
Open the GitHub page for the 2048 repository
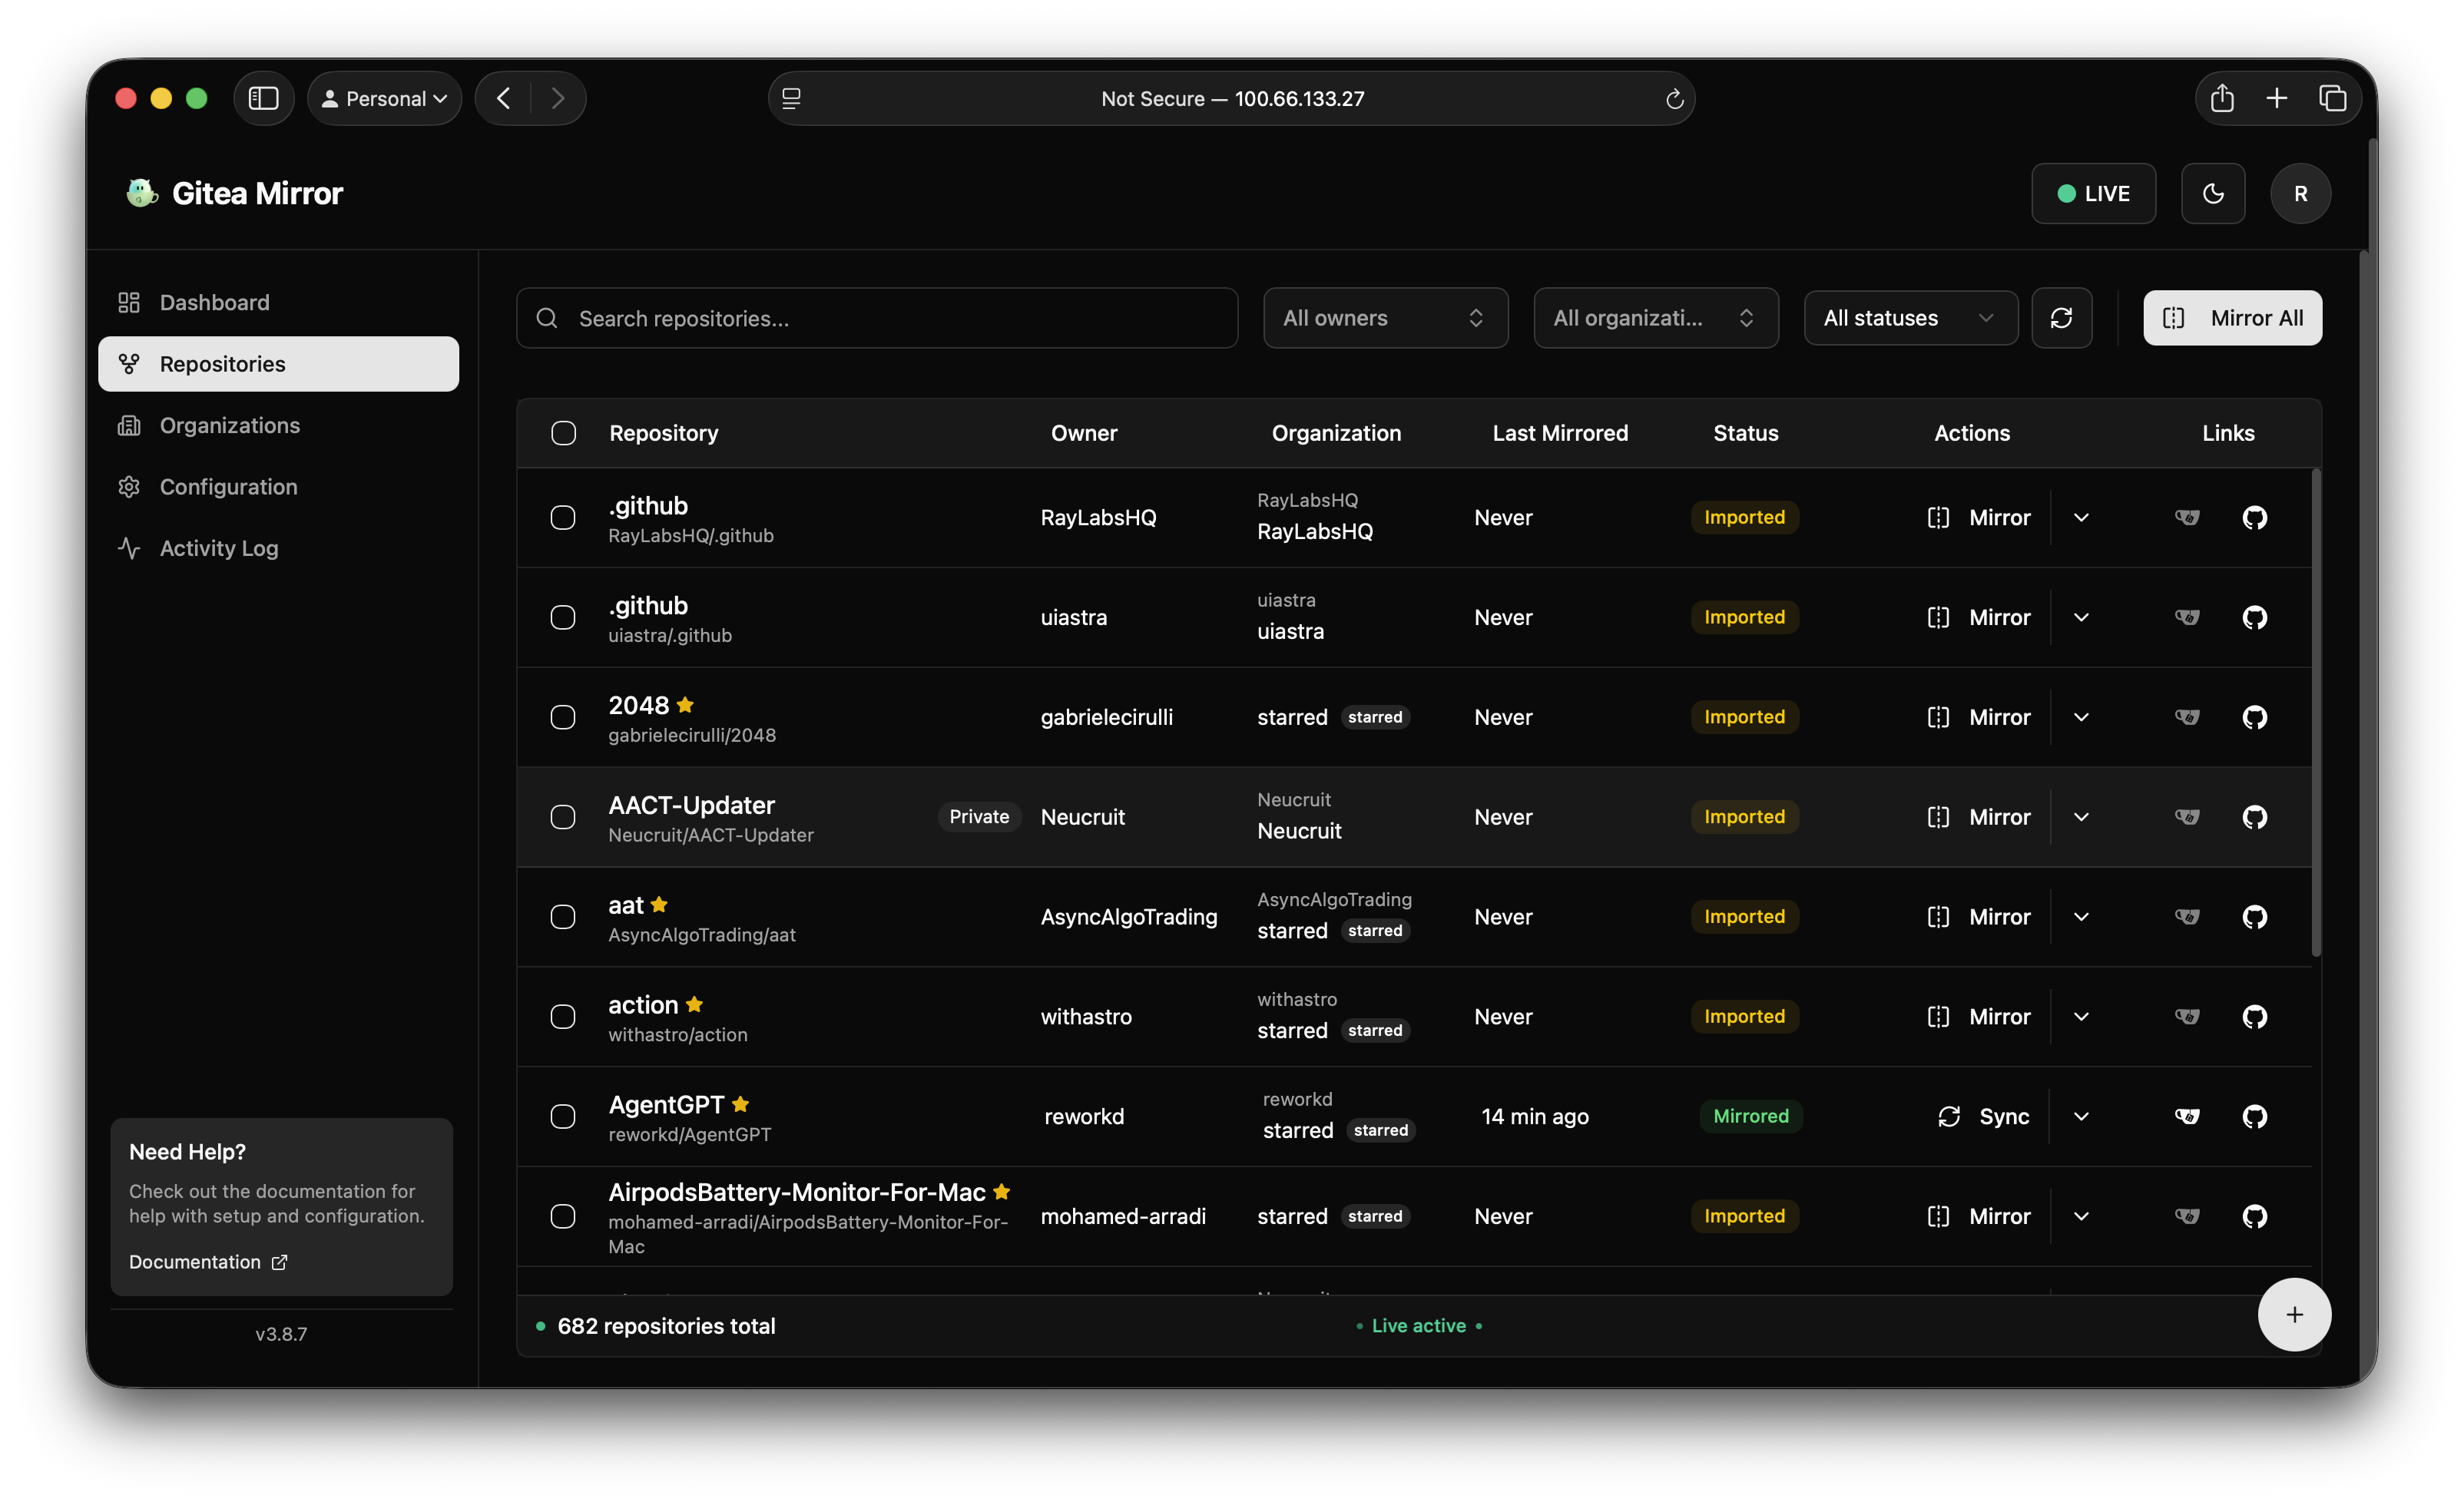click(2255, 717)
